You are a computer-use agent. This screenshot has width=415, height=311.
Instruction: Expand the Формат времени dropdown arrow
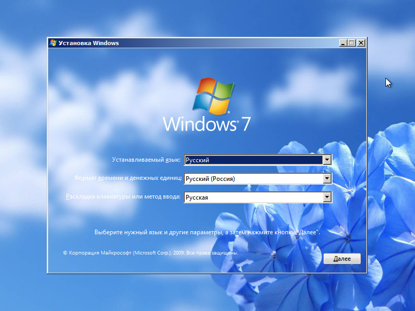click(x=327, y=179)
